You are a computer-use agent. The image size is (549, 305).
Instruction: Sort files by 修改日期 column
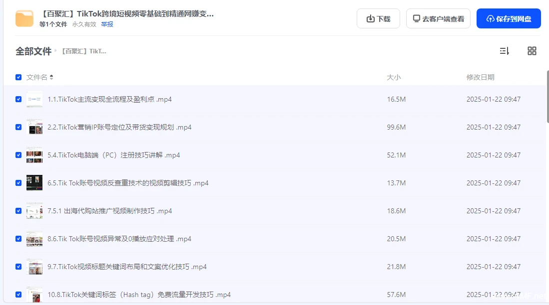click(x=481, y=77)
